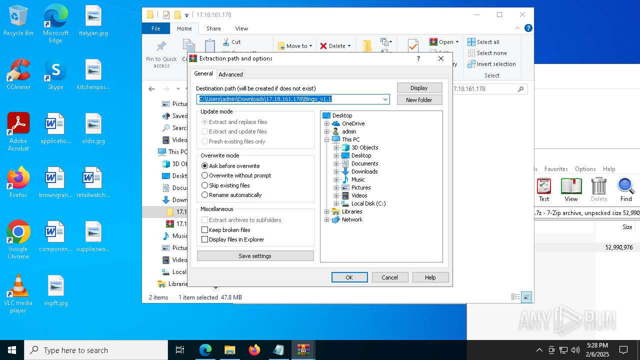Collapse the This PC tree node
This screenshot has width=640, height=360.
(327, 139)
